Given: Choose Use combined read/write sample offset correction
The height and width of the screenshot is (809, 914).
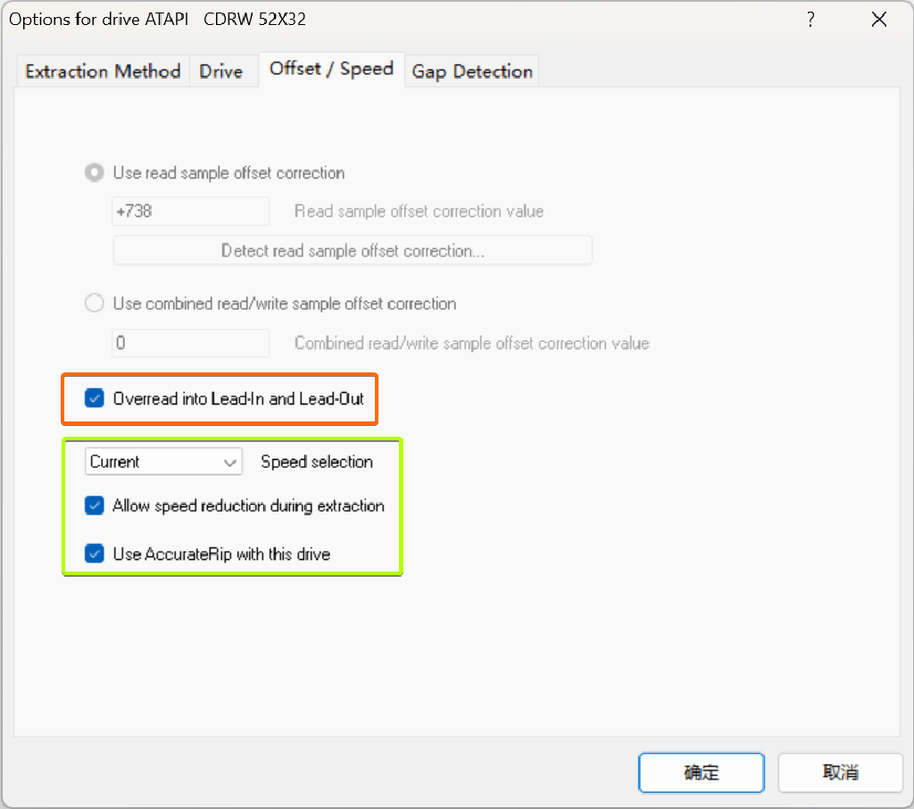Looking at the screenshot, I should click(x=94, y=303).
